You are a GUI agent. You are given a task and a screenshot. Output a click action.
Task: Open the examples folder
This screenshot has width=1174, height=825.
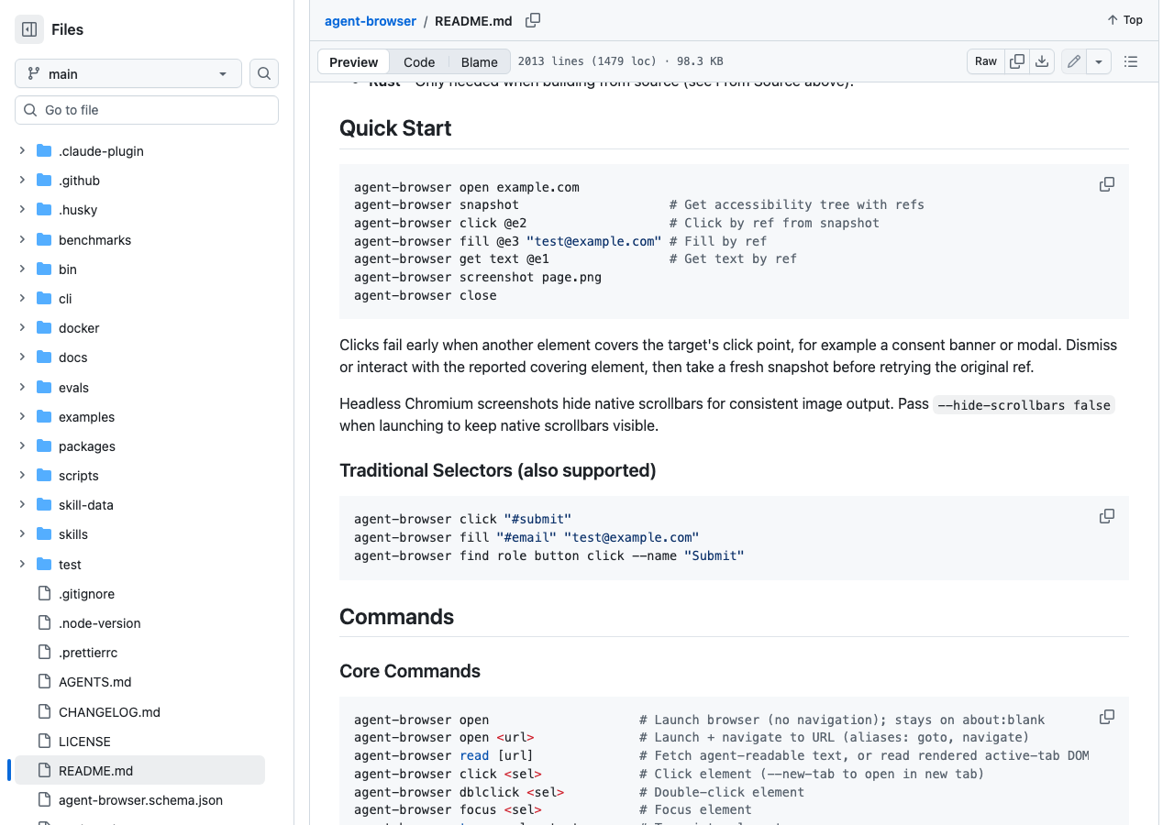(86, 416)
